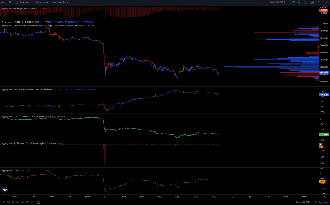The height and width of the screenshot is (205, 330).
Task: Set the date range to 6M
Action: point(23,202)
